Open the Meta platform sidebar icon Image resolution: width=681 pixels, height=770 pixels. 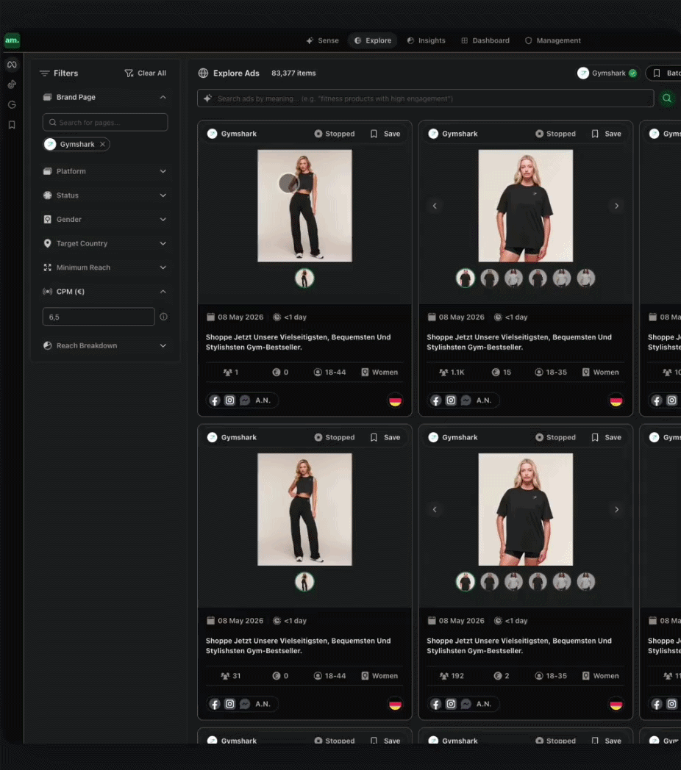click(12, 65)
